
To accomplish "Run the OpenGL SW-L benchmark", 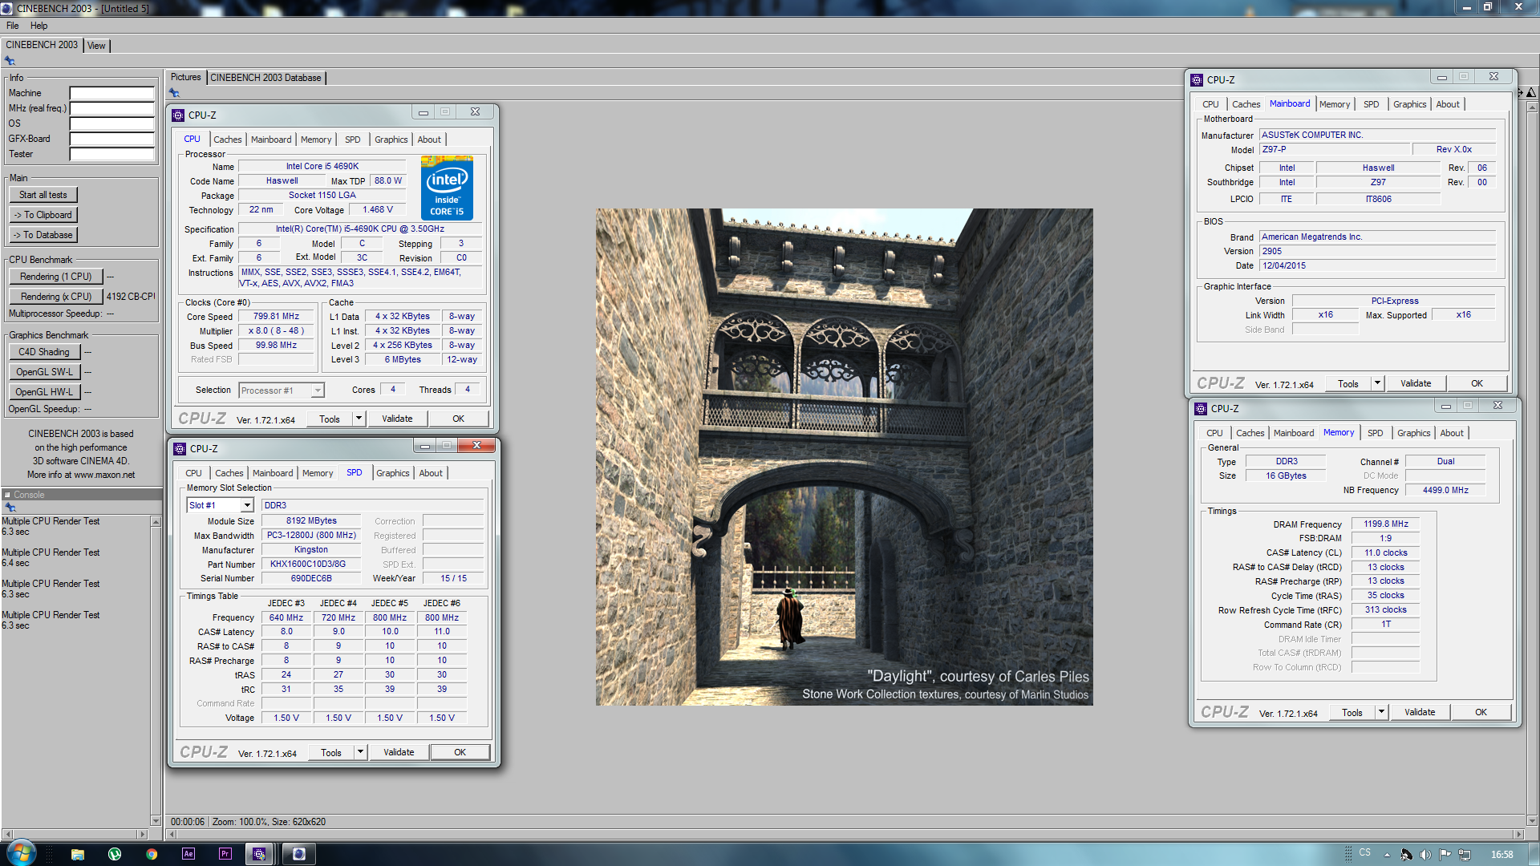I will coord(44,372).
